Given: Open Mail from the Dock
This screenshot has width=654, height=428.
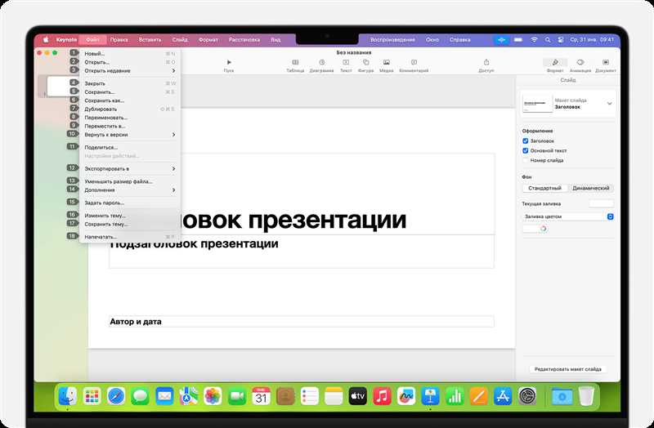Looking at the screenshot, I should [x=164, y=396].
